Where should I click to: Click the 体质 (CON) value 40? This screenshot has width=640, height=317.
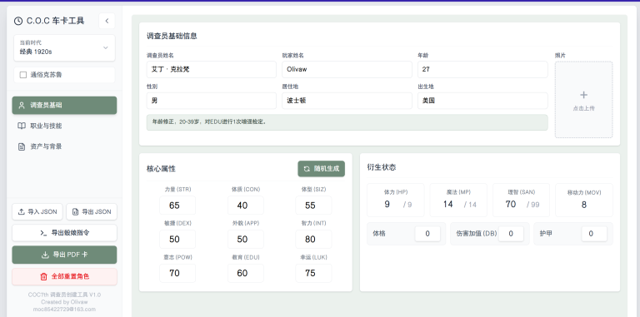[x=245, y=206]
